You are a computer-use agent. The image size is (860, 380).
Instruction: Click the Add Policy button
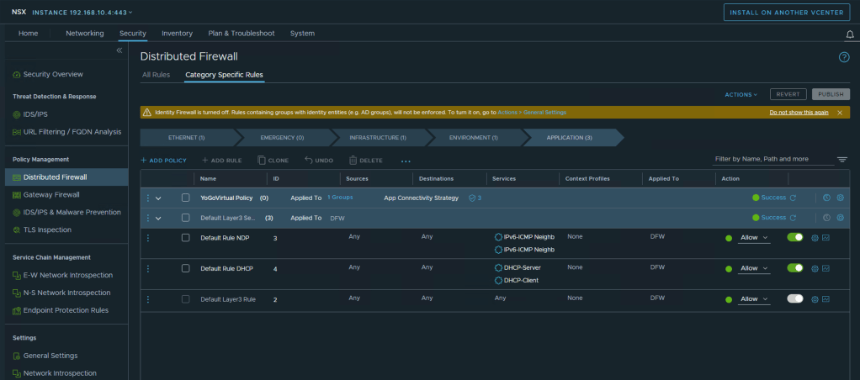tap(163, 160)
